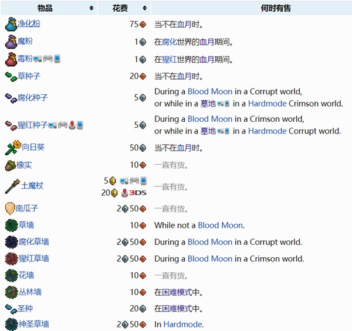Follow Blood Moon link in 猩红草墙 row

coord(210,259)
